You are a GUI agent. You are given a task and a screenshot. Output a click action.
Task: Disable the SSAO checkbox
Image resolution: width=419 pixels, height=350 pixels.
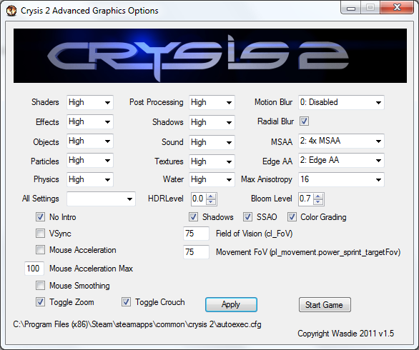[x=247, y=216]
